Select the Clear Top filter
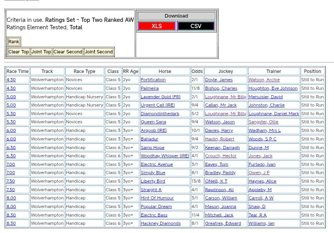Image resolution: width=334 pixels, height=233 pixels. click(19, 52)
